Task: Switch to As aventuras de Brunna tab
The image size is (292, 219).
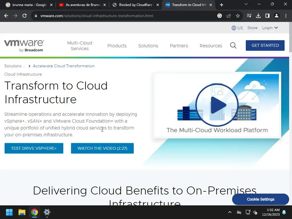Action: click(82, 5)
